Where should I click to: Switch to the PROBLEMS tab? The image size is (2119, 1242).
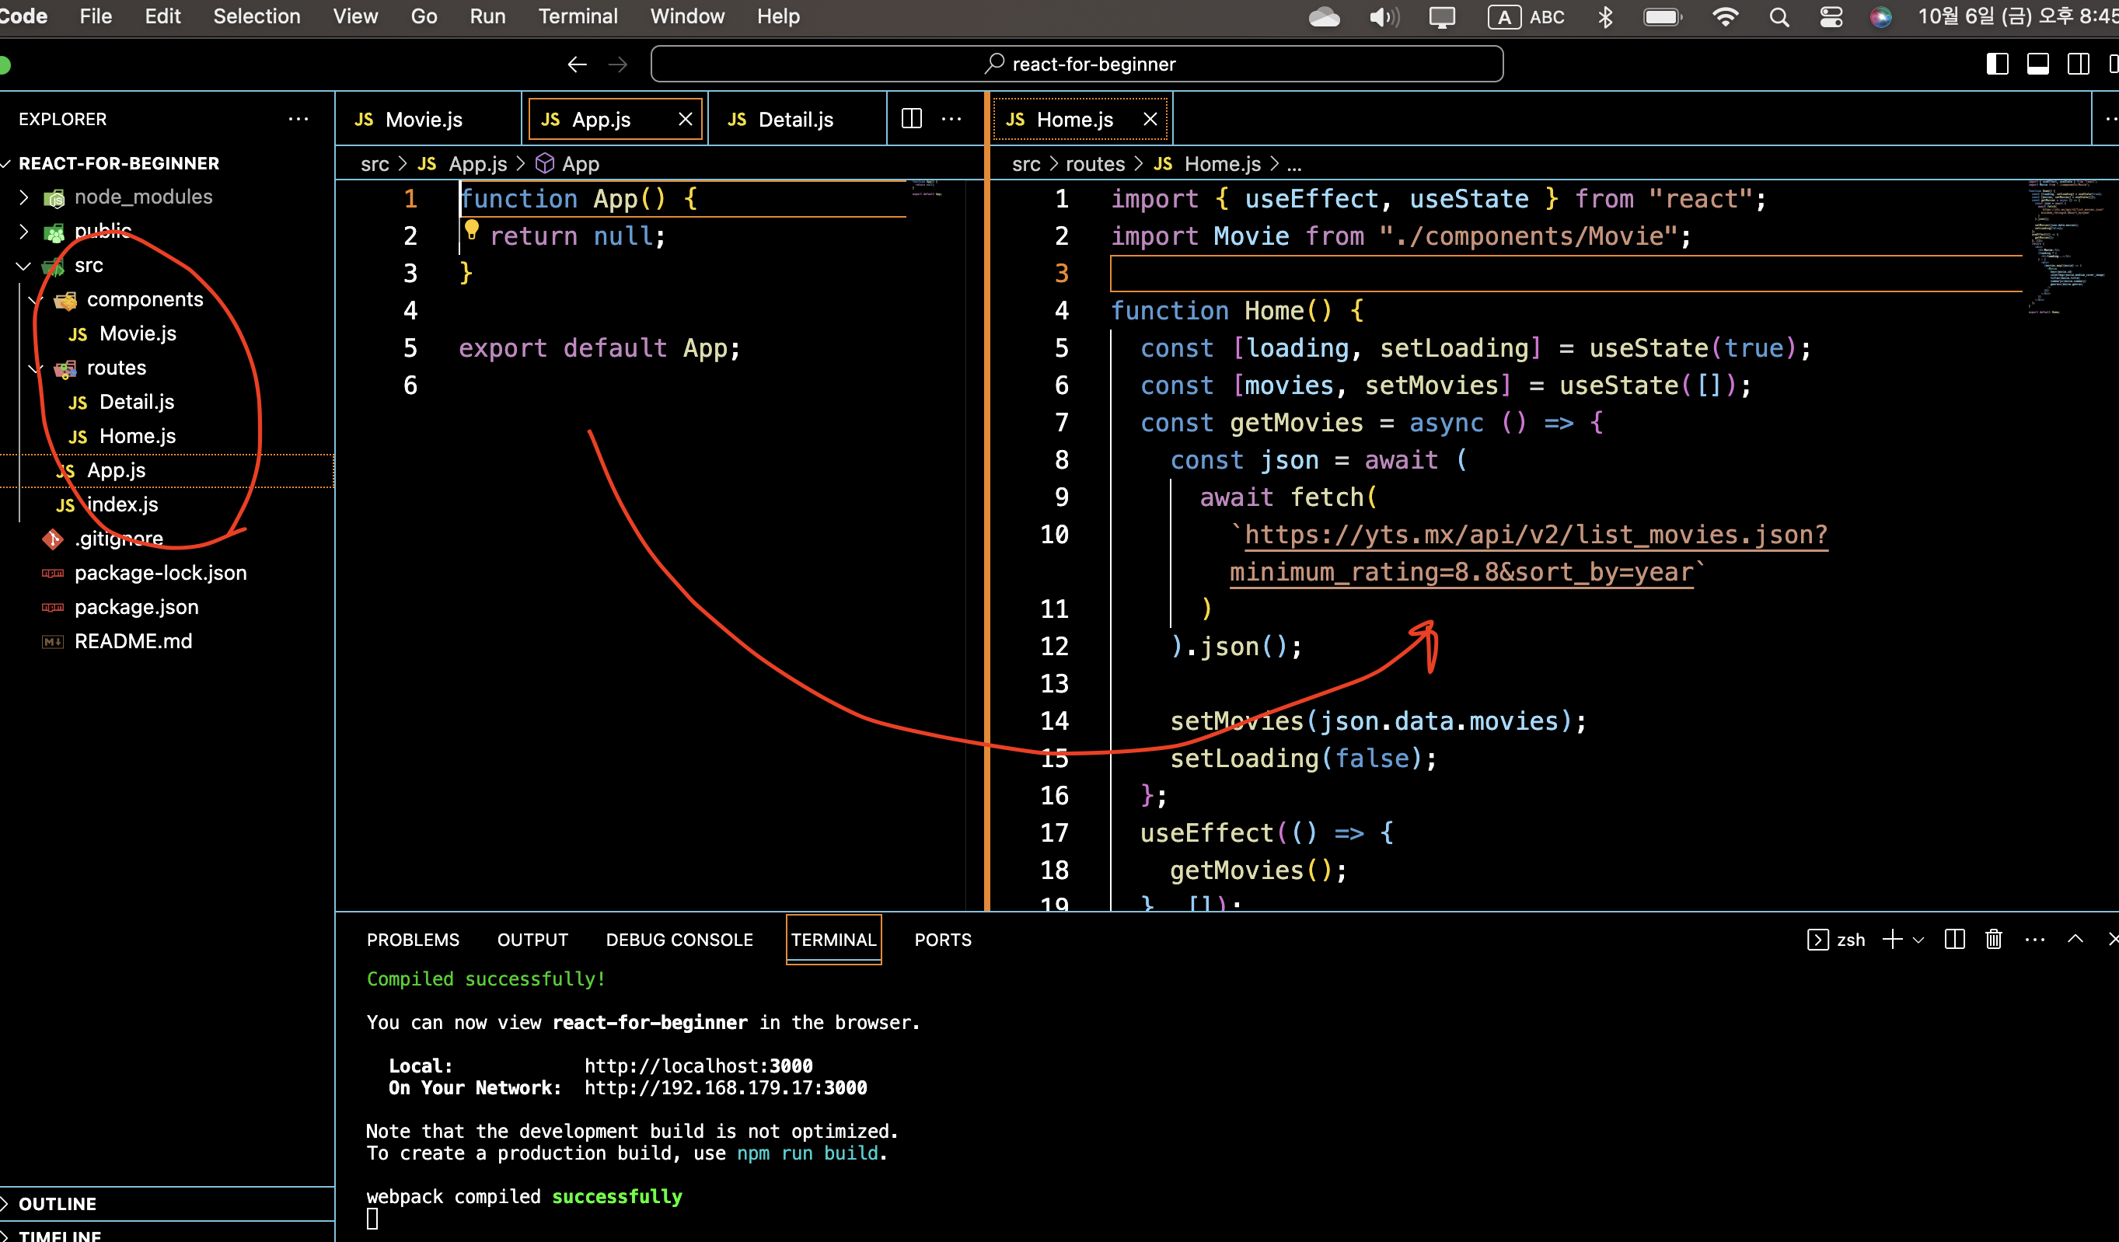(413, 940)
